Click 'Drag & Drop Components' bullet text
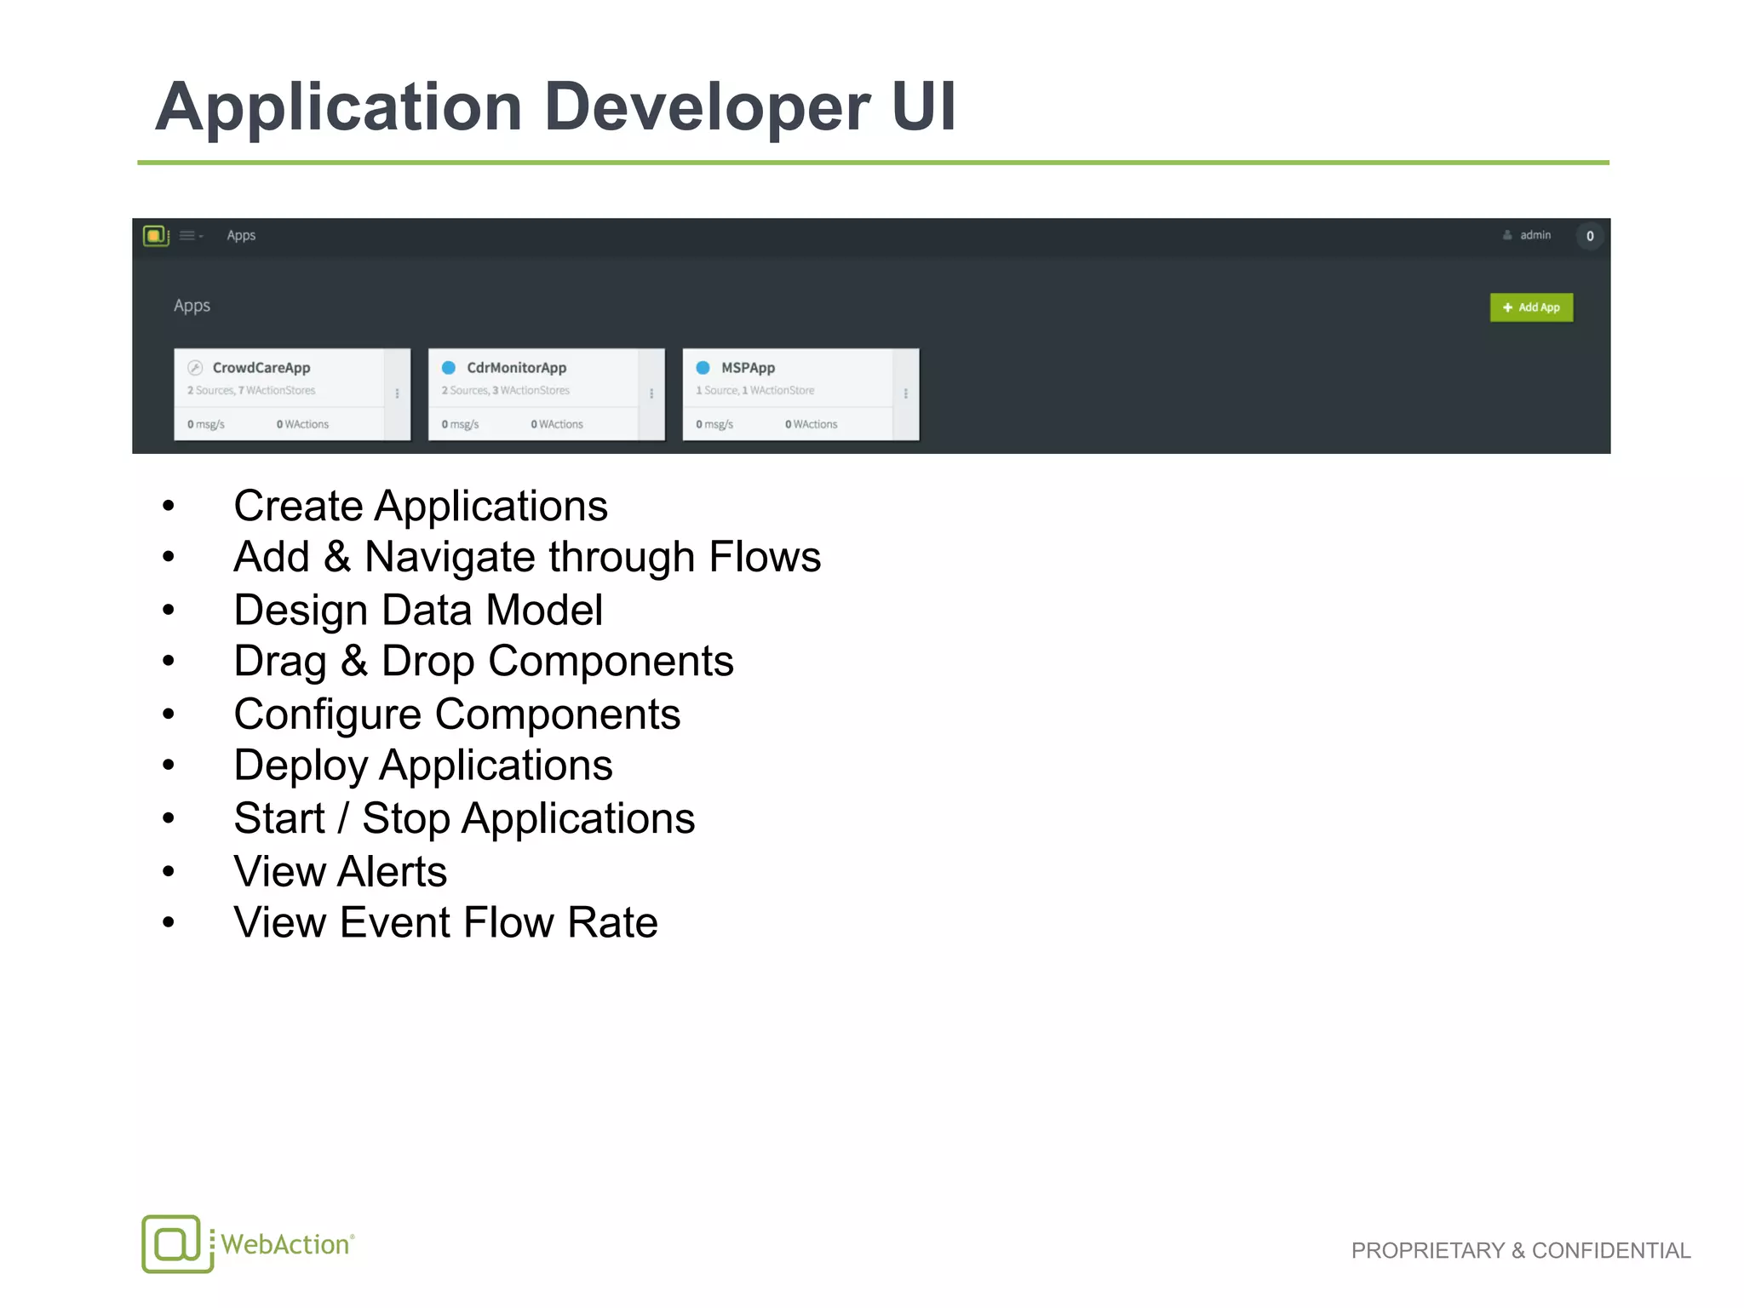This screenshot has height=1308, width=1744. tap(484, 661)
